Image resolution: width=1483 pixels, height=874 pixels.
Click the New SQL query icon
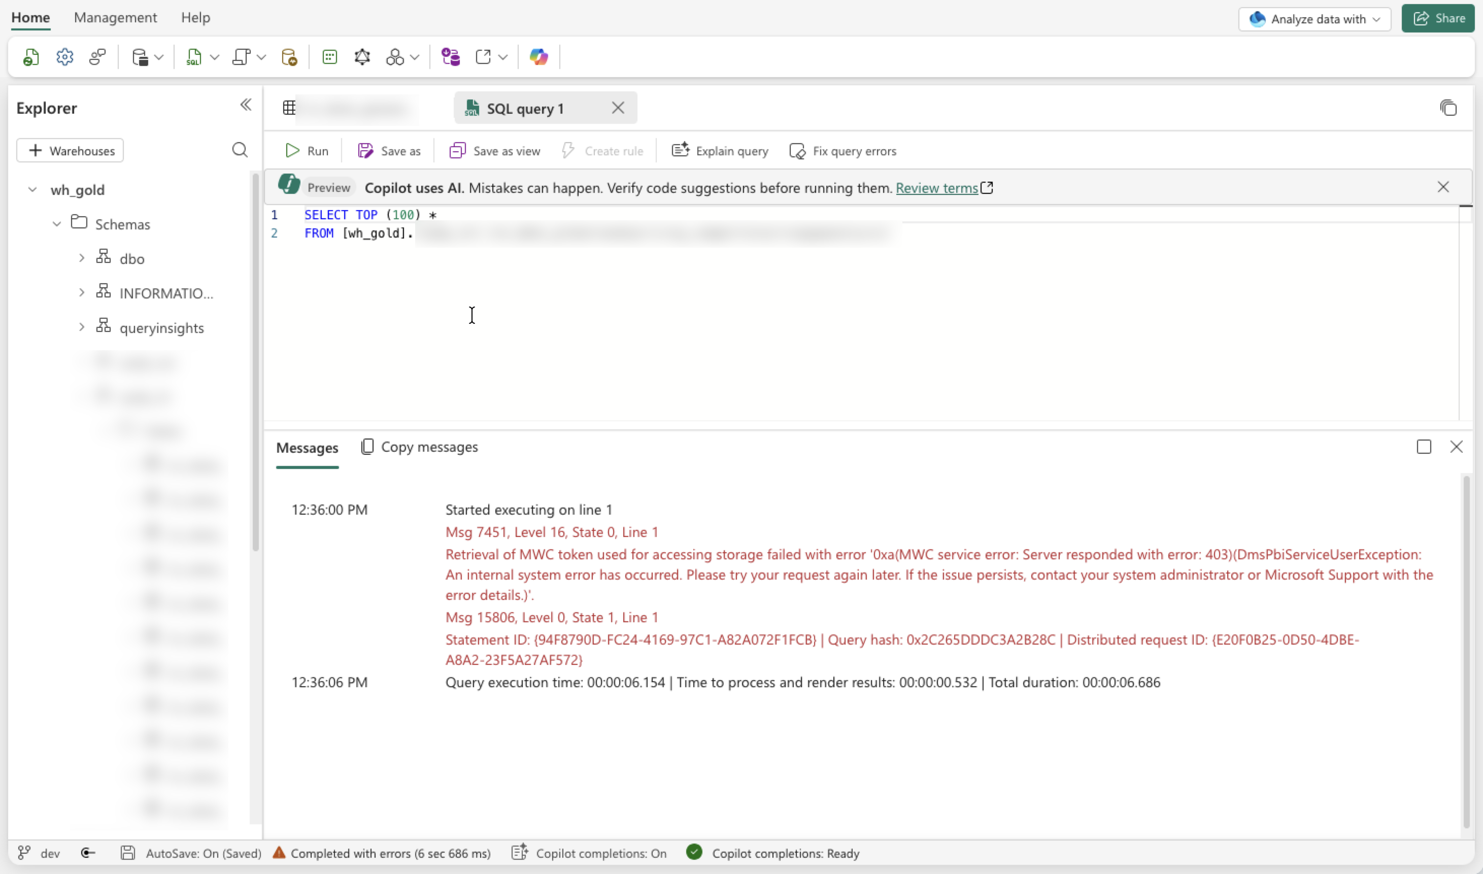click(194, 57)
